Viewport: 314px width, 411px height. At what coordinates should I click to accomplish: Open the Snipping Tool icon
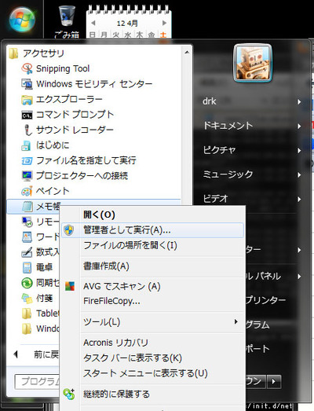27,68
